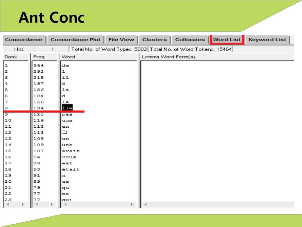This screenshot has width=302, height=227.
Task: Click frequency value 121
Action: coord(39,114)
